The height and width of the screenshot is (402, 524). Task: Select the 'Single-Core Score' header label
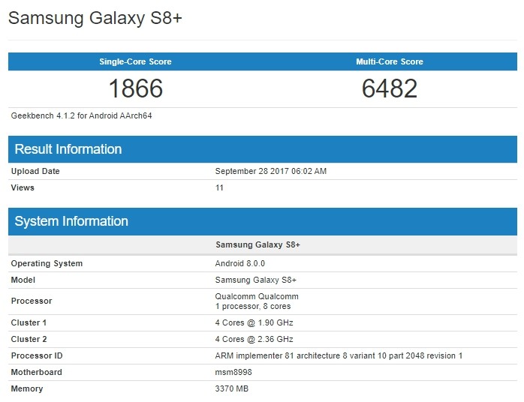coord(135,61)
